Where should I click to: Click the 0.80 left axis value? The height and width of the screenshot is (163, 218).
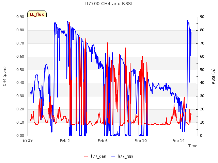point(20,30)
